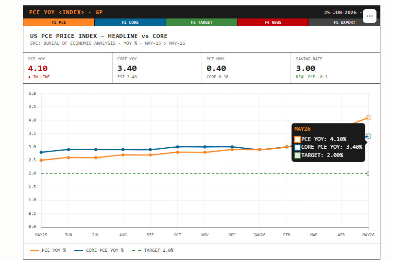393x260 pixels.
Task: Click the F5 EXPORT tab
Action: tap(344, 22)
